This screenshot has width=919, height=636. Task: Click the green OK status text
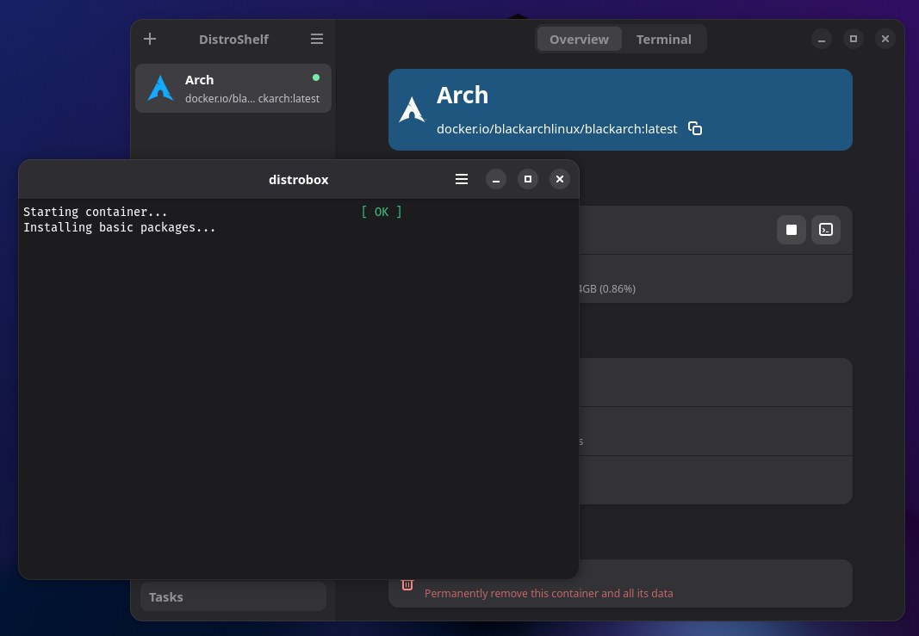(382, 212)
